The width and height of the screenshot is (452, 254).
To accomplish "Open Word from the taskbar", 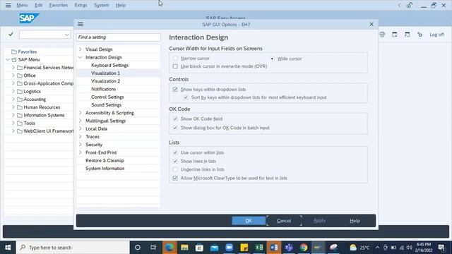I will click(274, 248).
